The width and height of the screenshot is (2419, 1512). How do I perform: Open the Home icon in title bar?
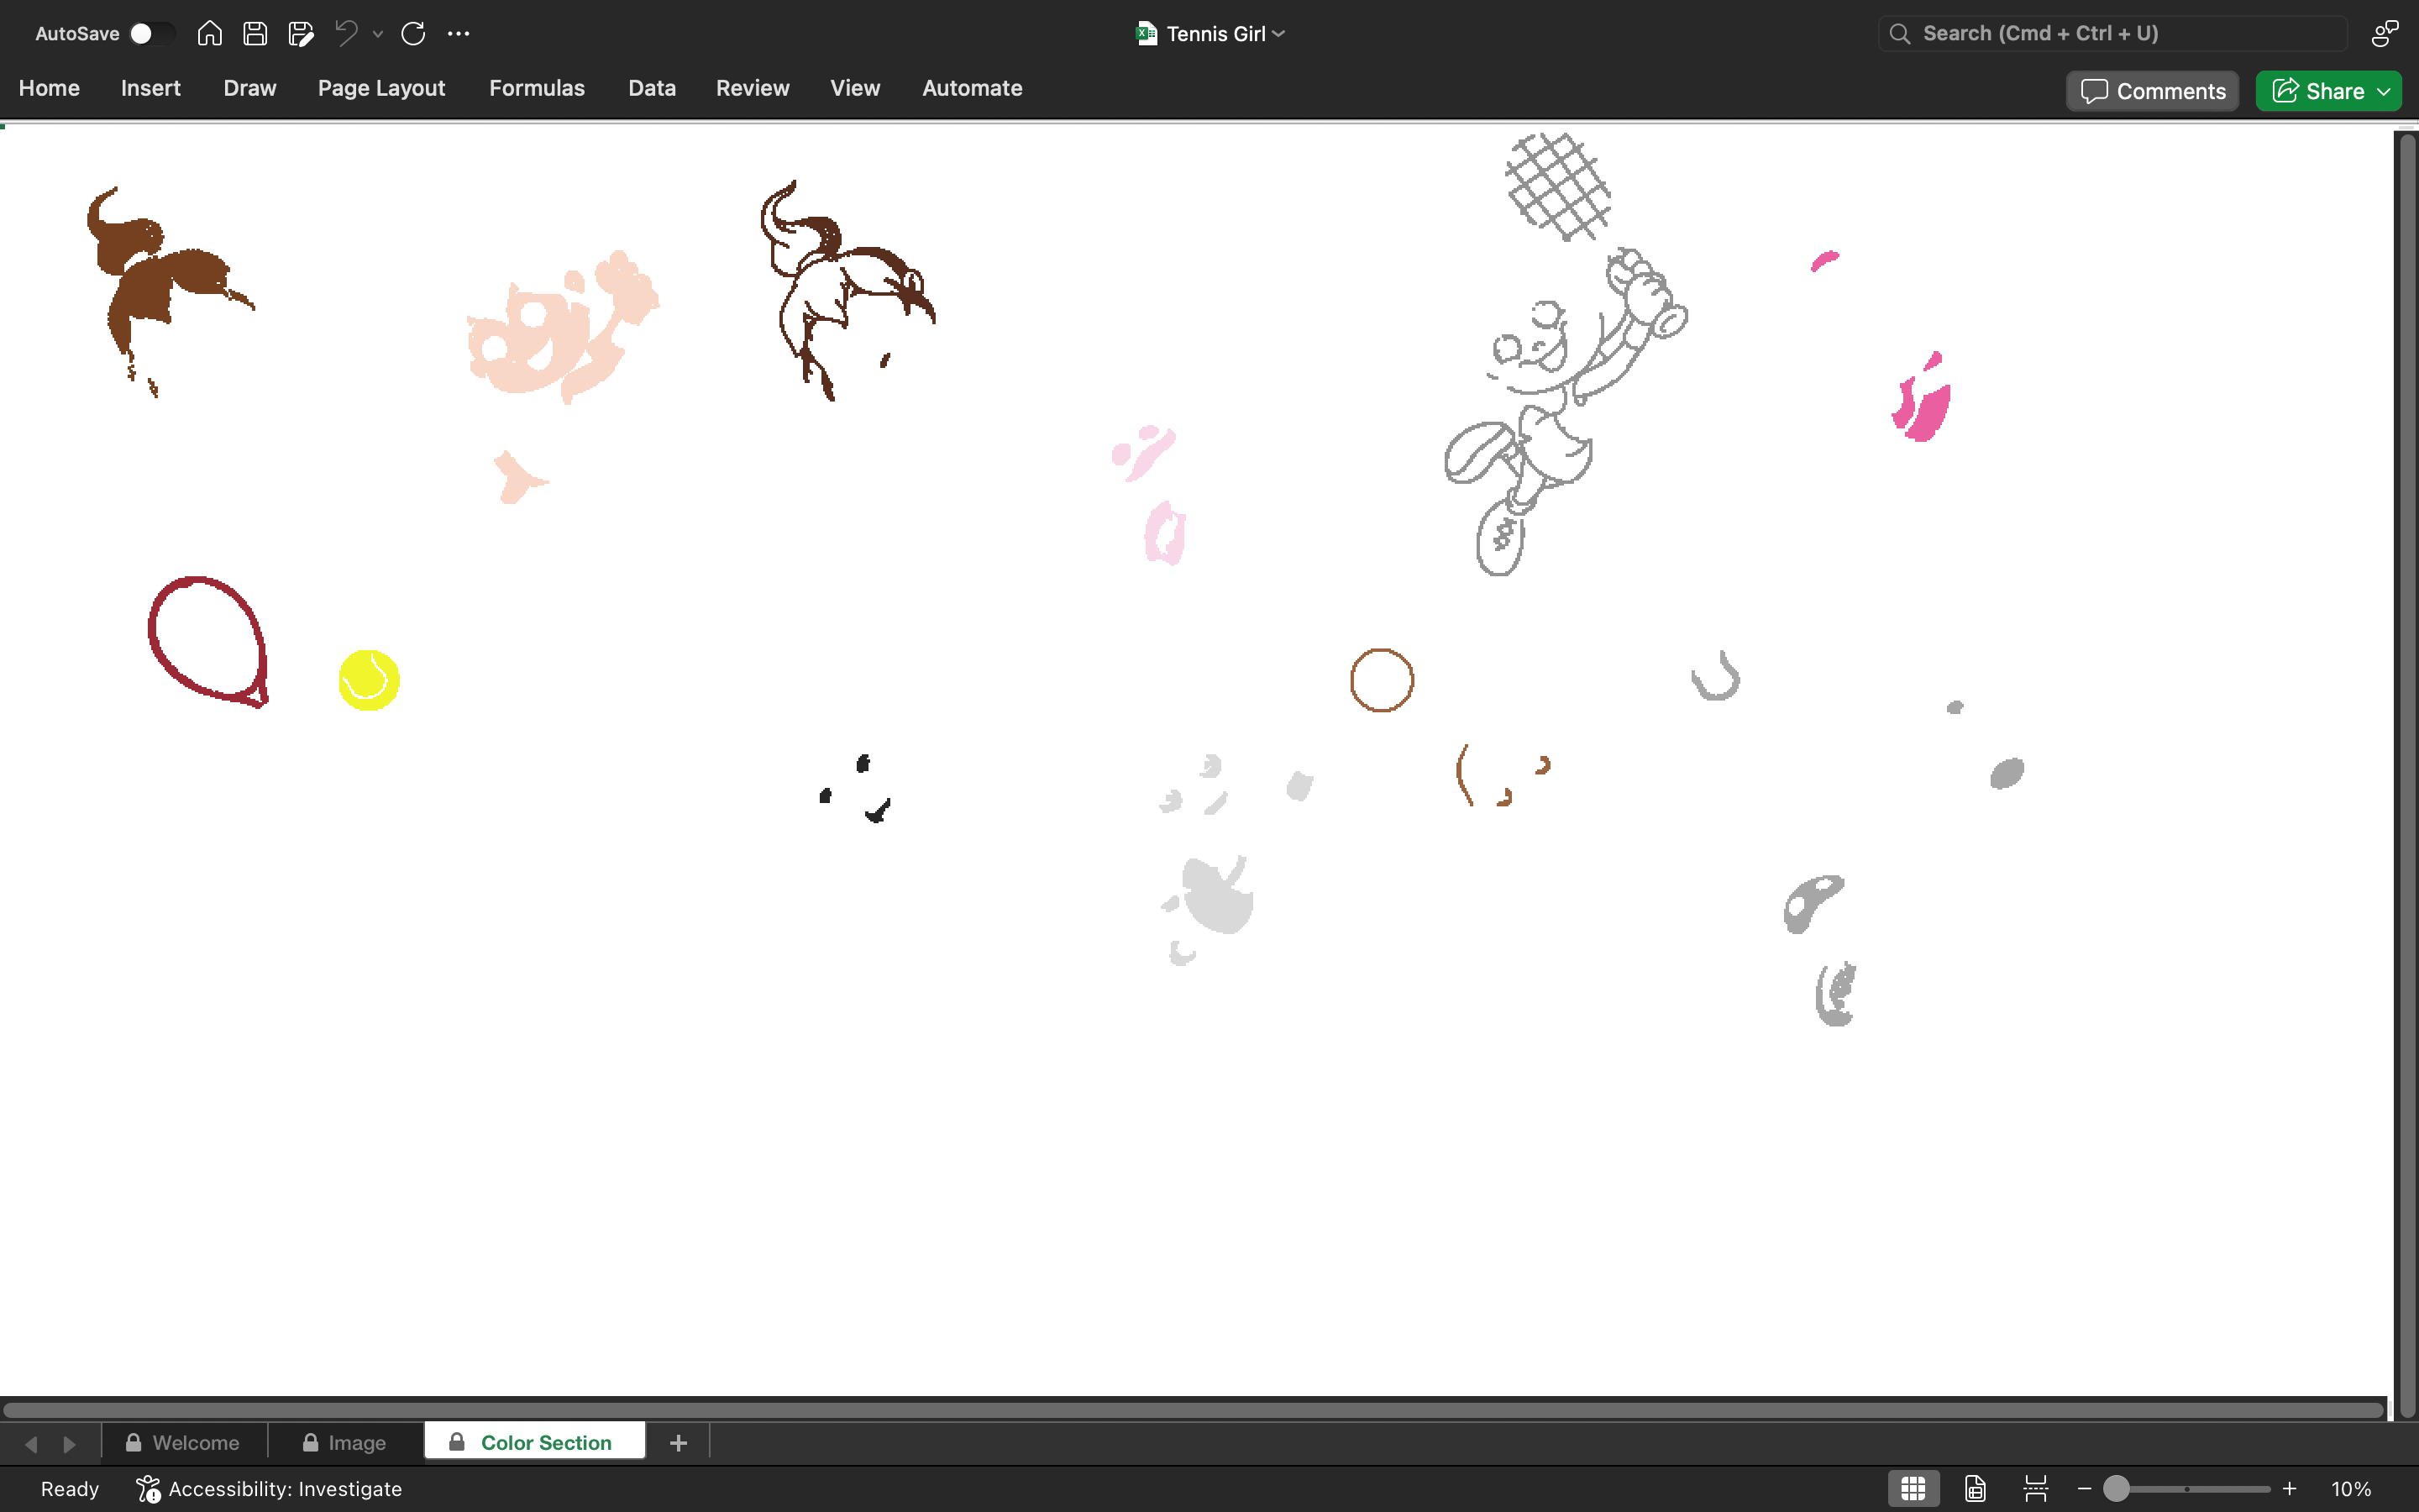pos(209,33)
